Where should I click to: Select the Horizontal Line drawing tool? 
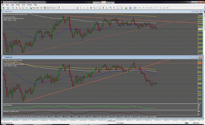[71, 8]
